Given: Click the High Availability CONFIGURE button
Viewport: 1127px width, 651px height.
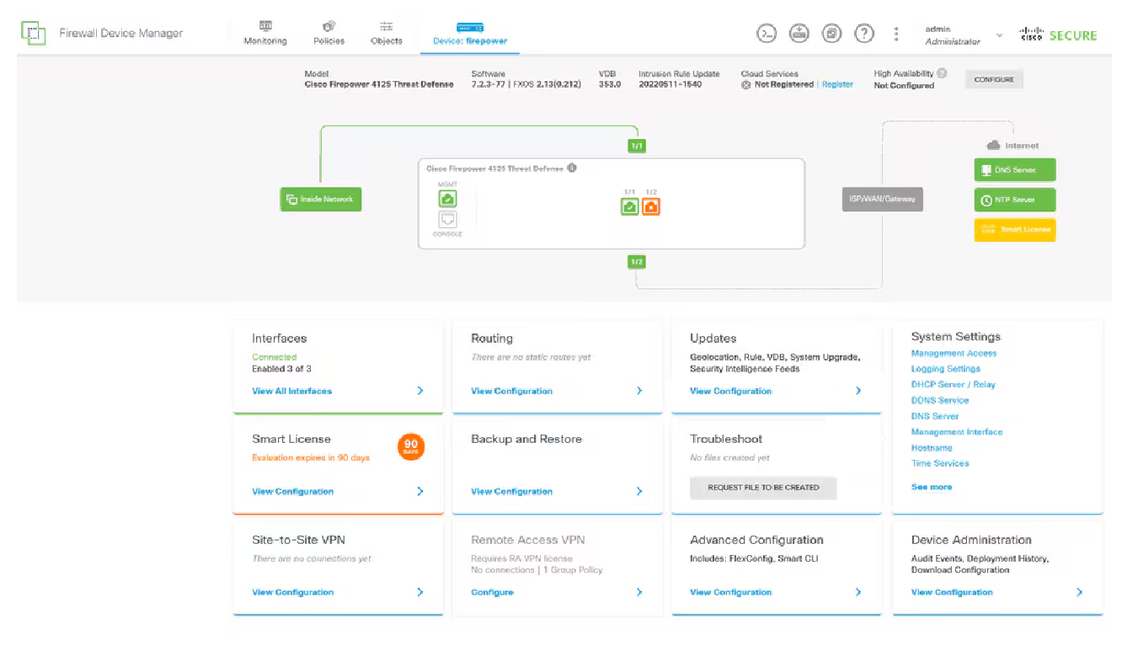Looking at the screenshot, I should [994, 80].
